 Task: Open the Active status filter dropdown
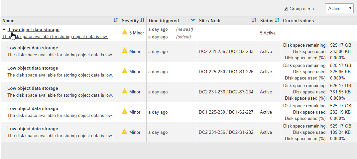click(x=339, y=9)
